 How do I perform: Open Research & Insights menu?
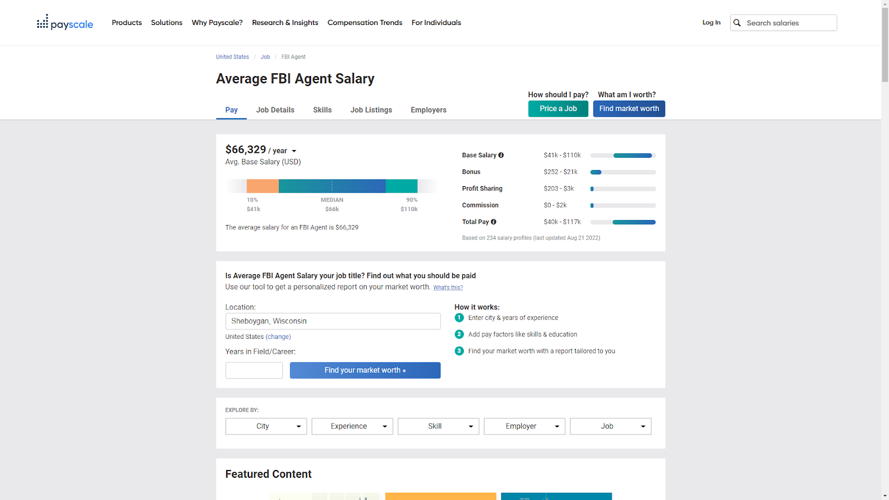[x=285, y=23]
